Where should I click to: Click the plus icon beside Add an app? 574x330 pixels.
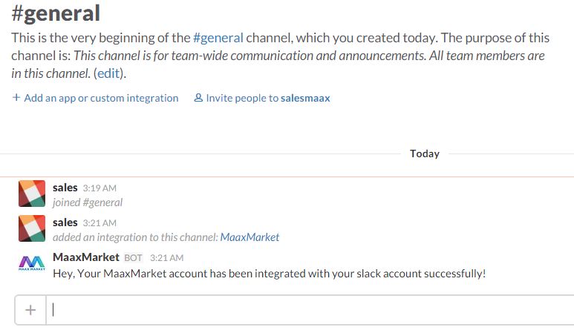click(16, 98)
